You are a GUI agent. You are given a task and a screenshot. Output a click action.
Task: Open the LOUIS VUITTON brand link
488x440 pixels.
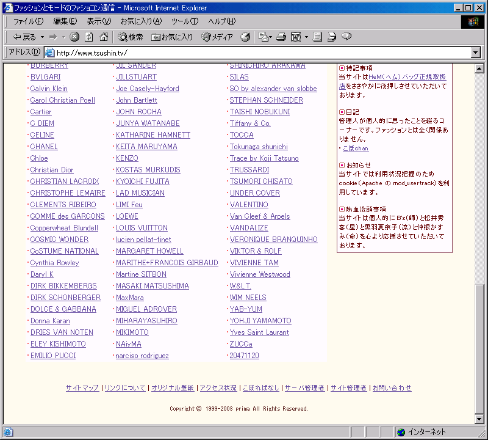pos(142,228)
